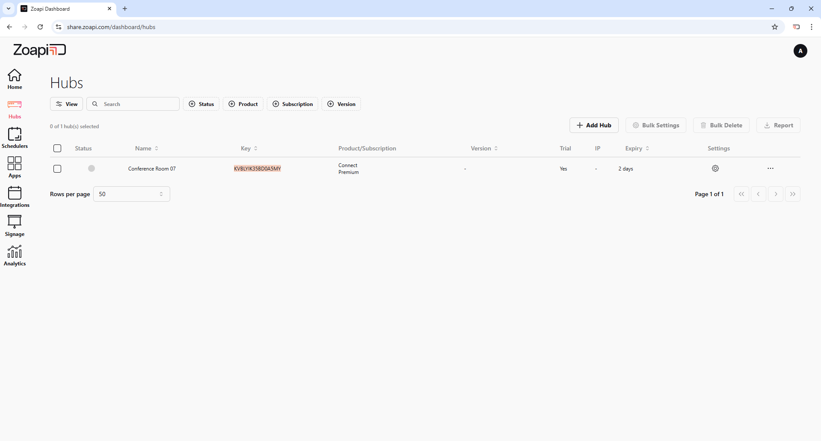Open the tab search dropdown arrow
The width and height of the screenshot is (821, 441).
[x=9, y=9]
